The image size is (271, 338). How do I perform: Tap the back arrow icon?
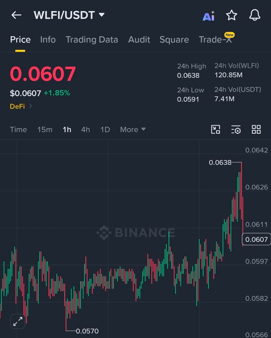pyautogui.click(x=16, y=15)
